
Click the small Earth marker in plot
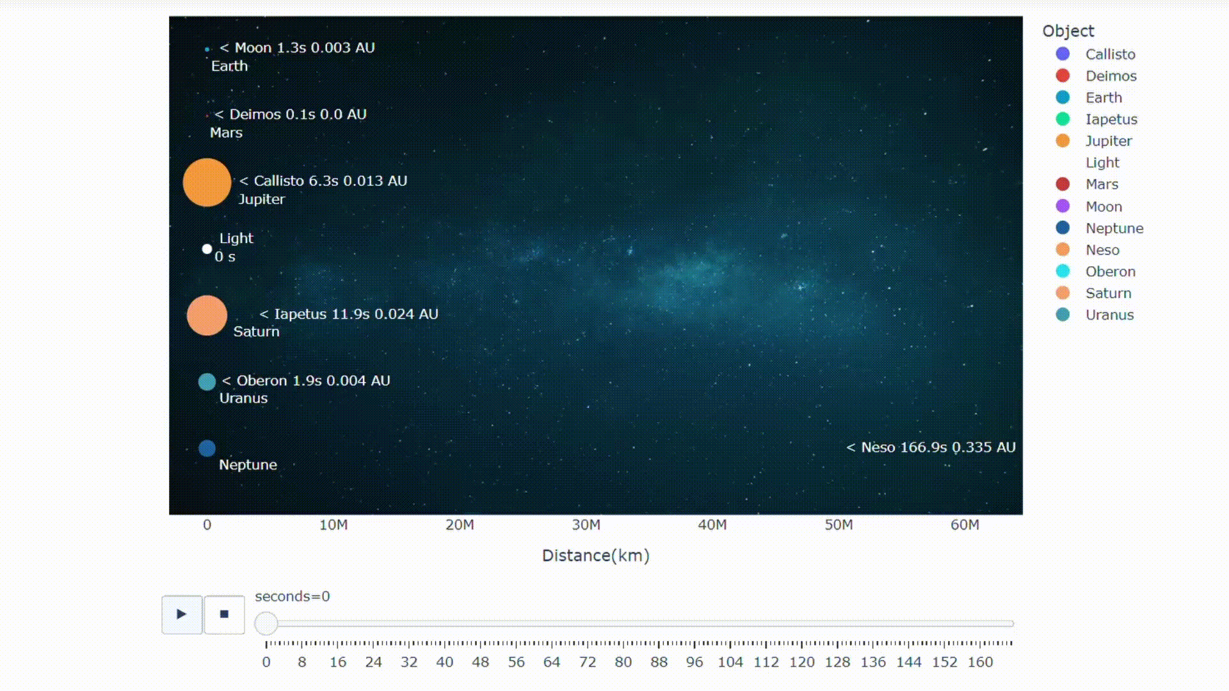point(207,49)
